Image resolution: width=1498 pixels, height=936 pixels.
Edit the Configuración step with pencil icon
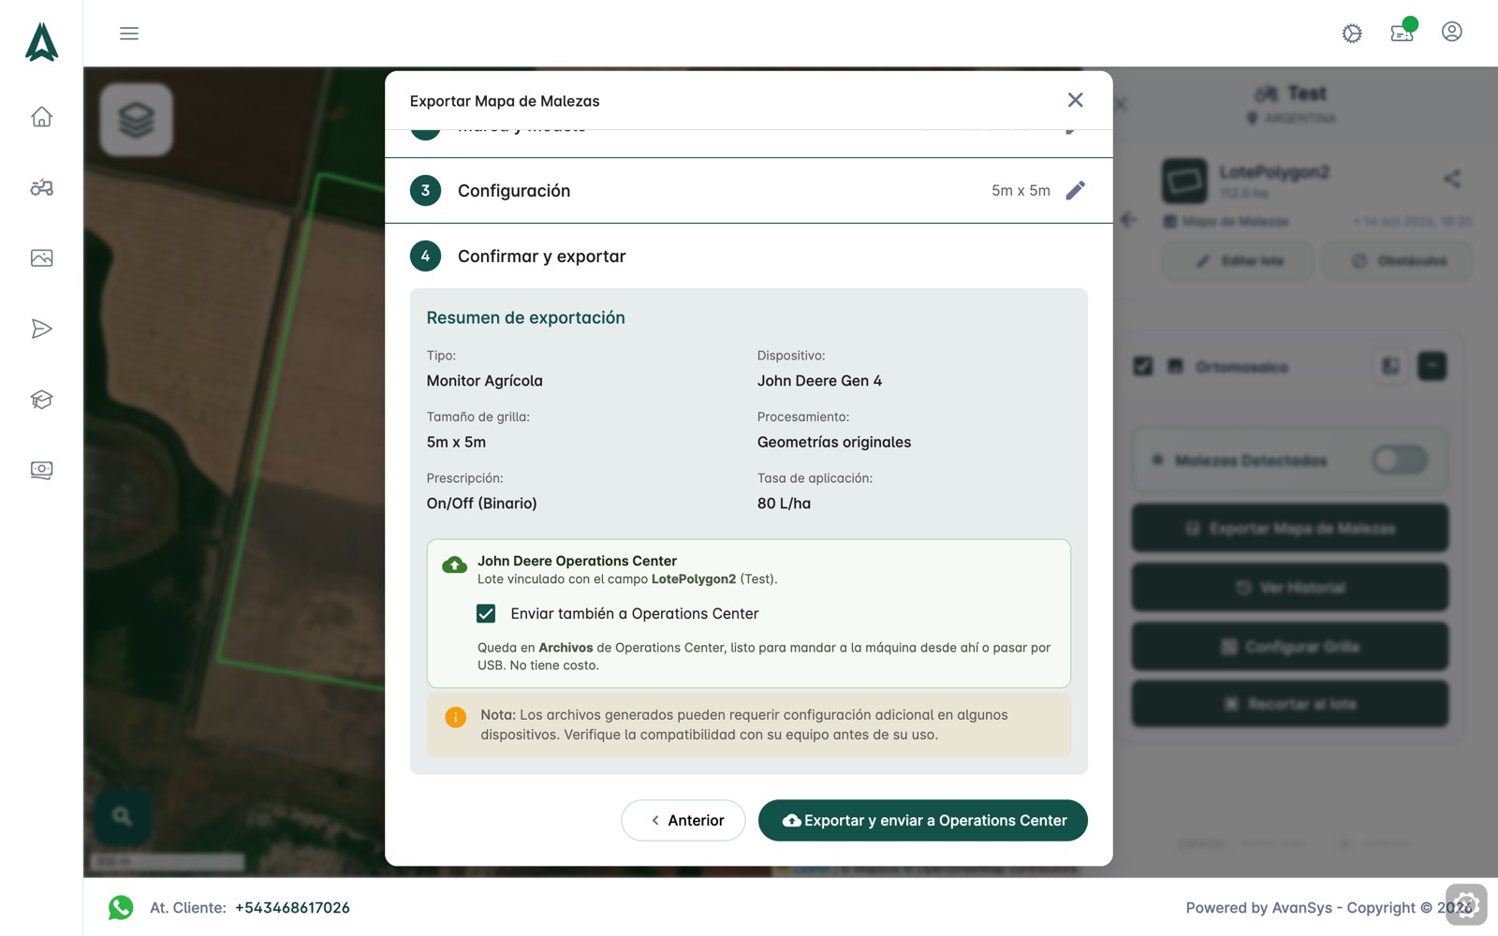coord(1076,191)
